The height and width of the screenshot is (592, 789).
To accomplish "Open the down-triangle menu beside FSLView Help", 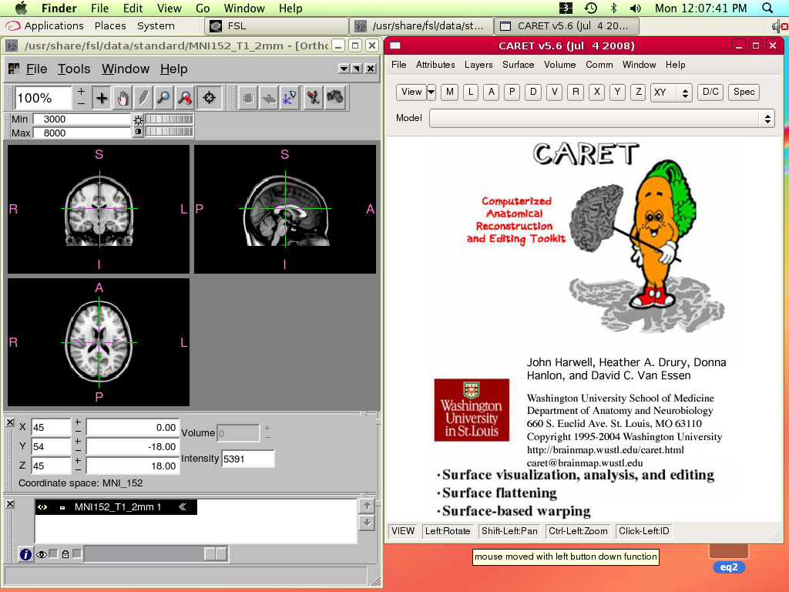I will tap(344, 69).
